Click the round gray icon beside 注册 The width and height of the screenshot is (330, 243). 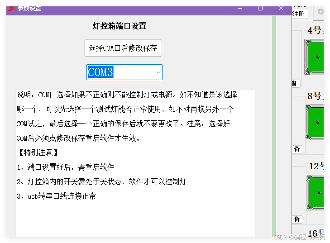(x=320, y=12)
